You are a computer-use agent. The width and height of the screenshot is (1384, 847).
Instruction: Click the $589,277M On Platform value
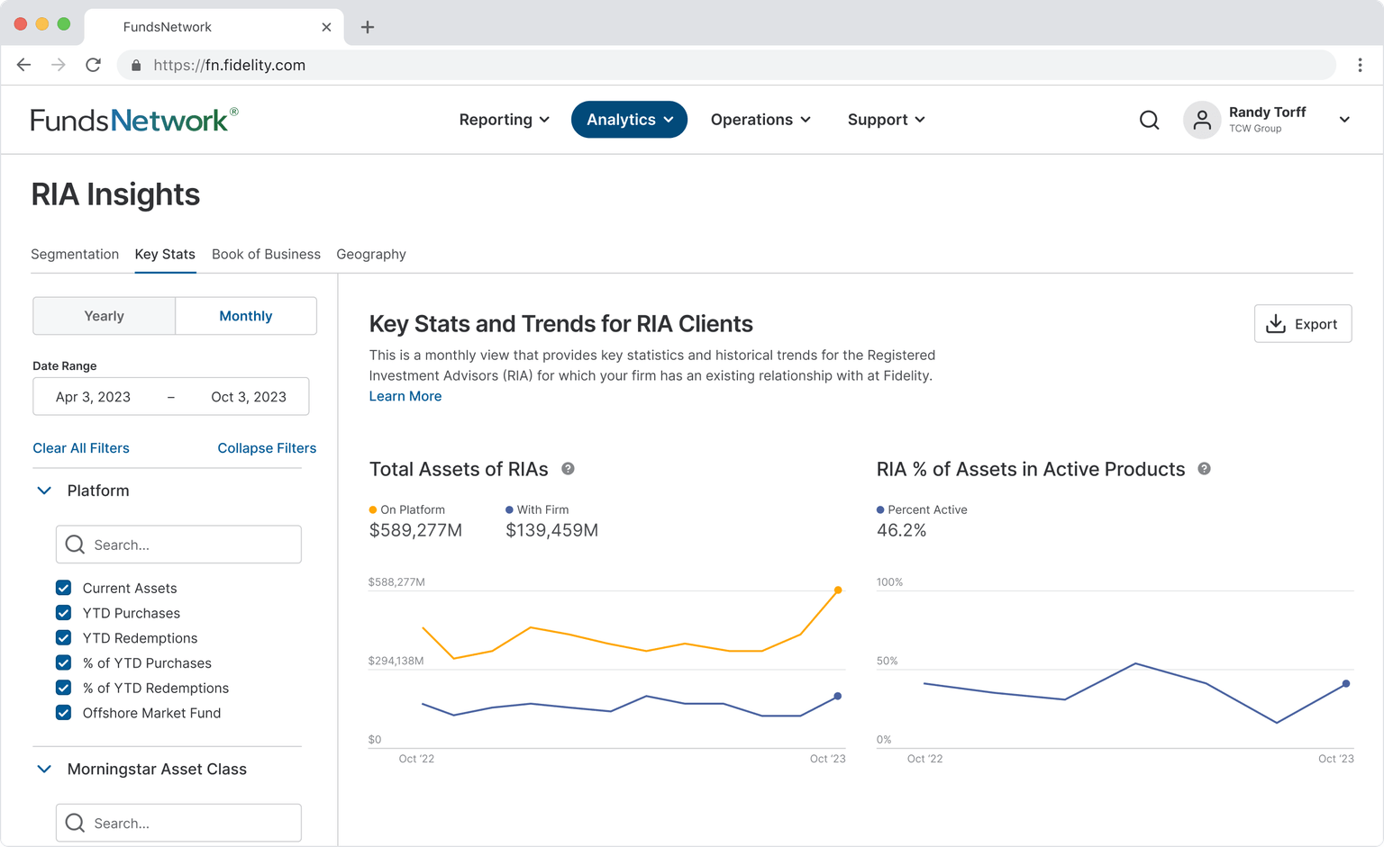point(415,530)
